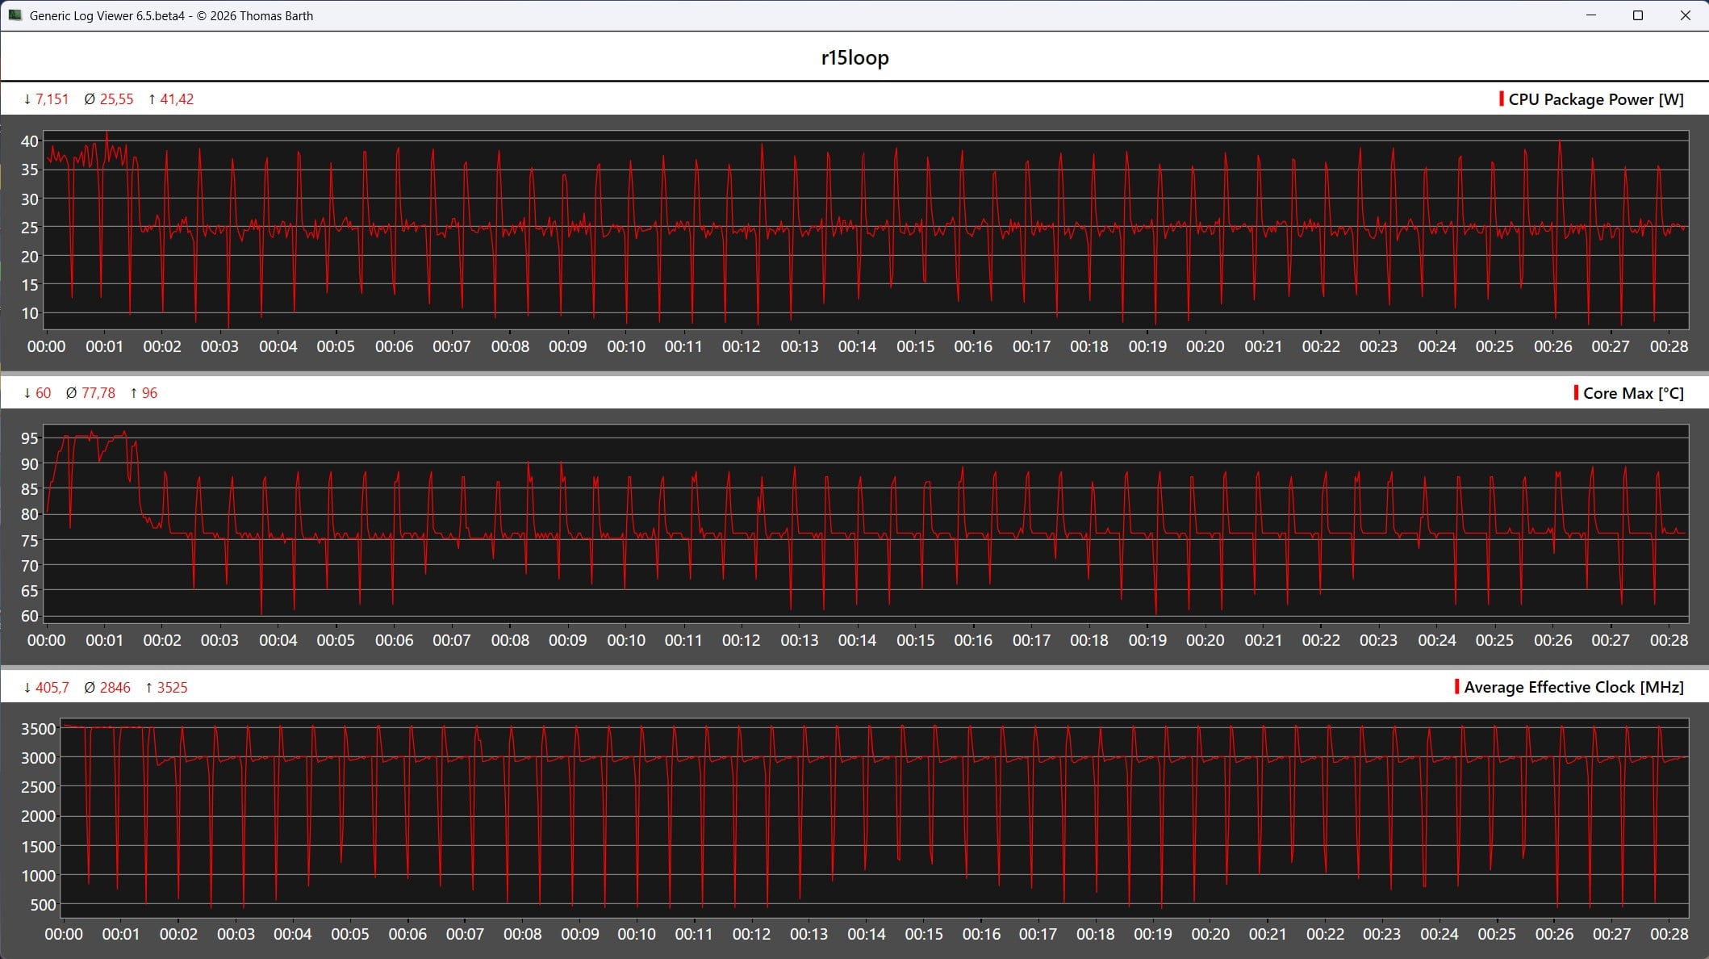Click the 00:20 marker on the clock chart

point(1210,934)
